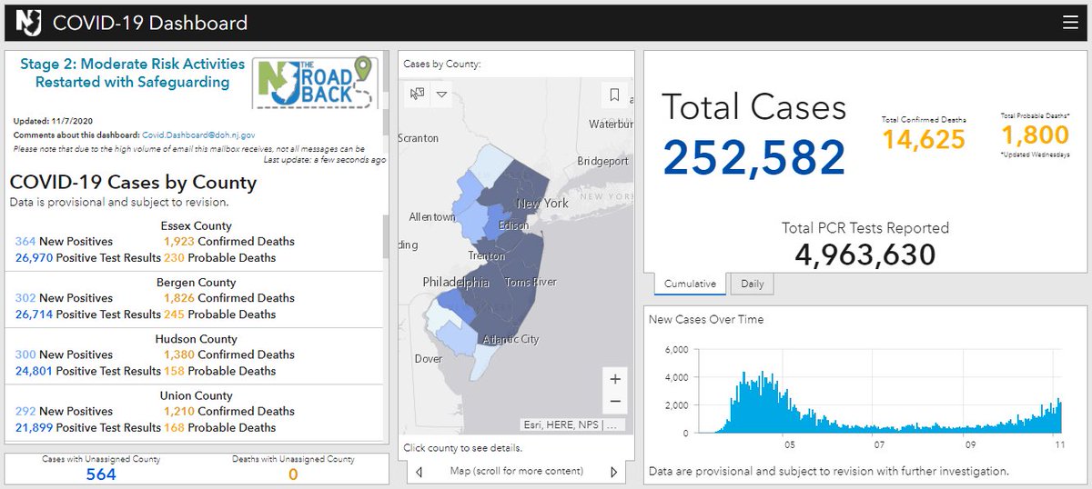Image resolution: width=1092 pixels, height=489 pixels.
Task: Open the hamburger menu in the header
Action: [1070, 23]
